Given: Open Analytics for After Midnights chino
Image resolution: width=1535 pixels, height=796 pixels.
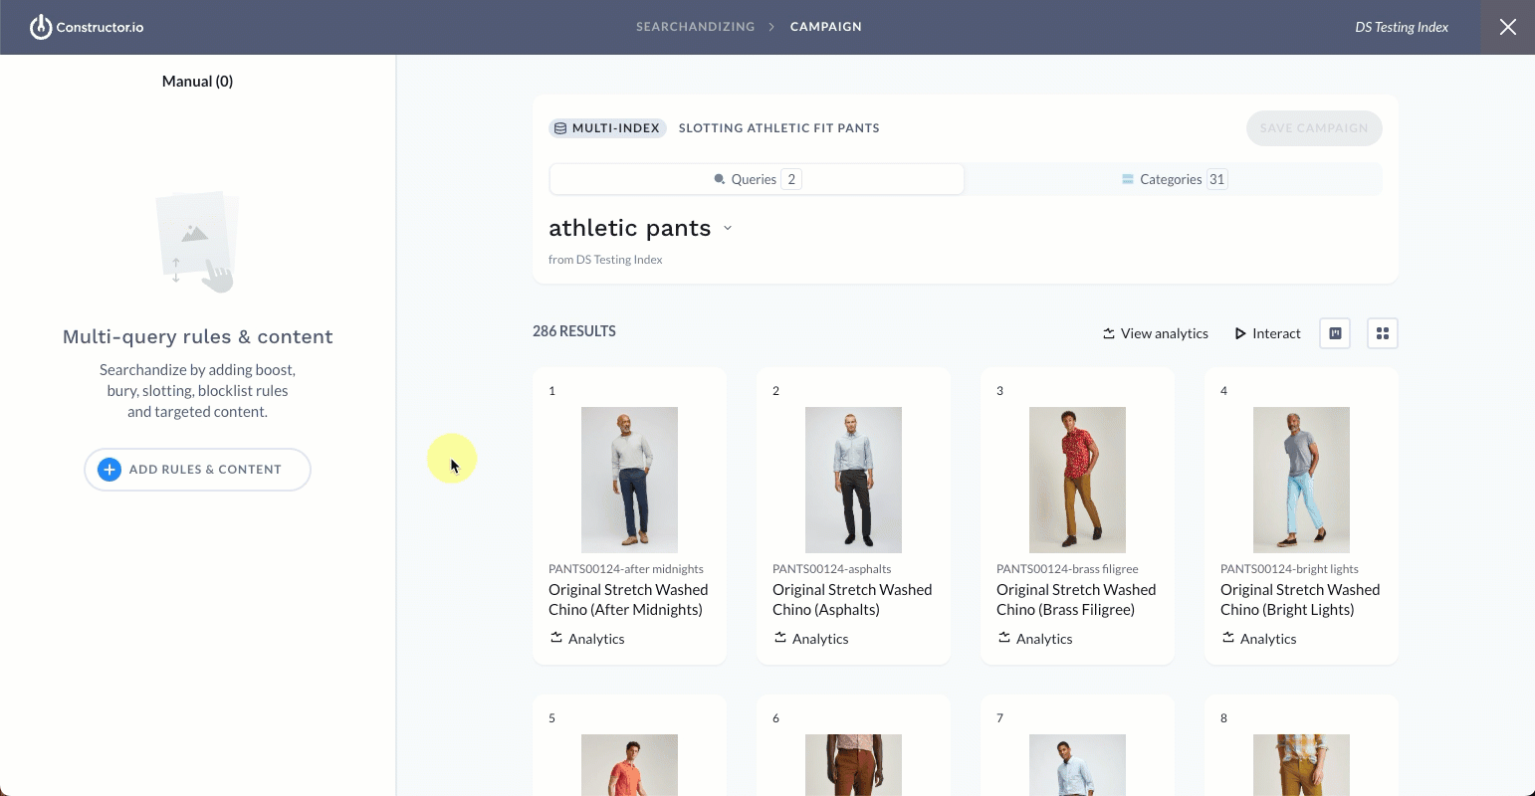Looking at the screenshot, I should tap(587, 639).
